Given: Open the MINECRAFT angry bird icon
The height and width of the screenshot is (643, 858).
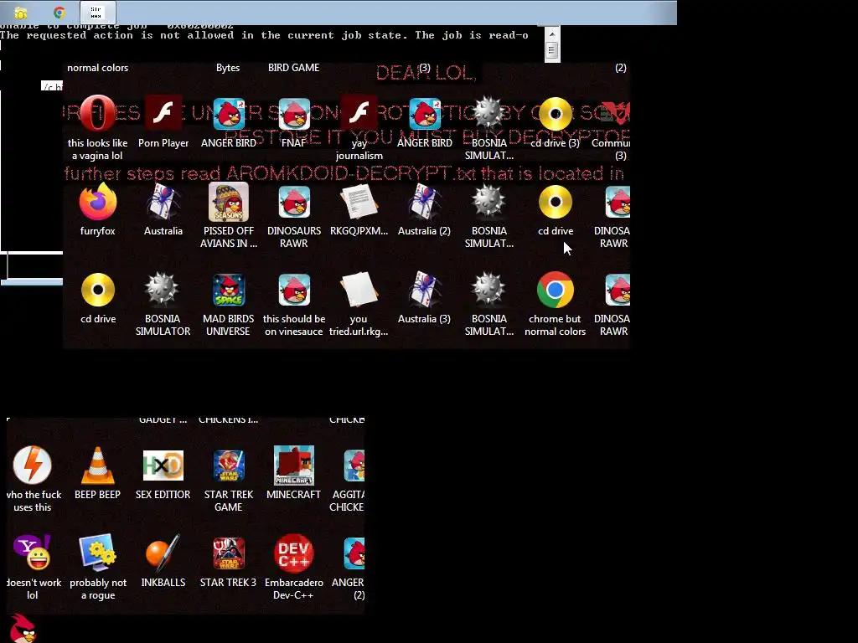Looking at the screenshot, I should pos(294,466).
